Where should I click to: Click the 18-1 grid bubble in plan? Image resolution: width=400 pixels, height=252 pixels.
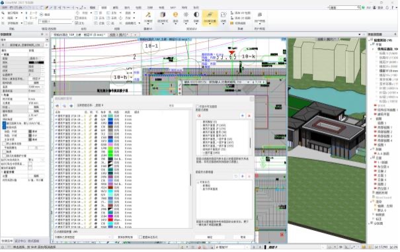pyautogui.click(x=151, y=46)
